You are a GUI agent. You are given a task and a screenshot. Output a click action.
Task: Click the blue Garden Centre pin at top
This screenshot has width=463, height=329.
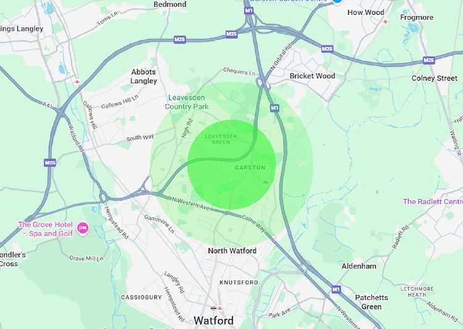[x=337, y=1]
